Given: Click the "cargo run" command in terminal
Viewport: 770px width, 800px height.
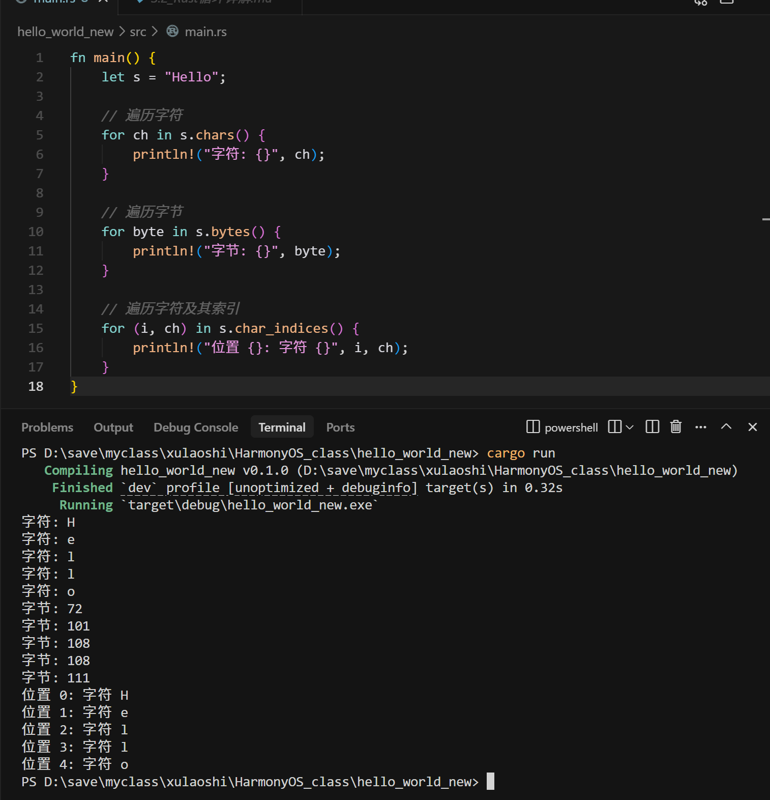Looking at the screenshot, I should click(521, 453).
